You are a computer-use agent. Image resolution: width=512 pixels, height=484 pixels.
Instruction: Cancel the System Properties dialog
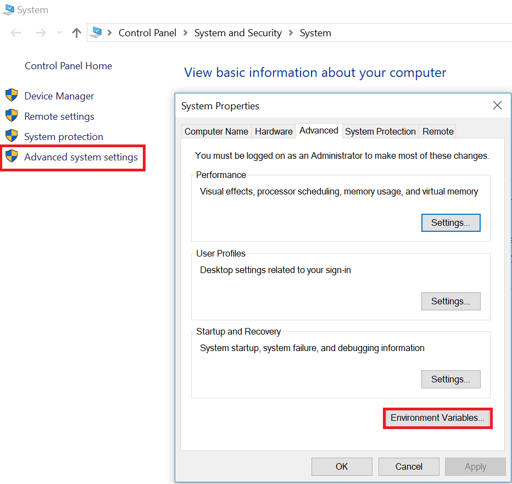409,466
